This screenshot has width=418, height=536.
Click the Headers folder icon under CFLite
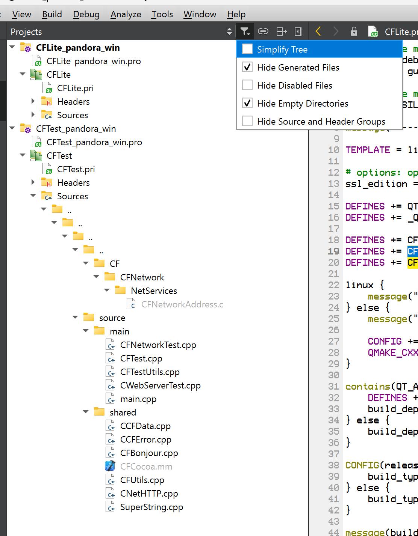coord(47,101)
